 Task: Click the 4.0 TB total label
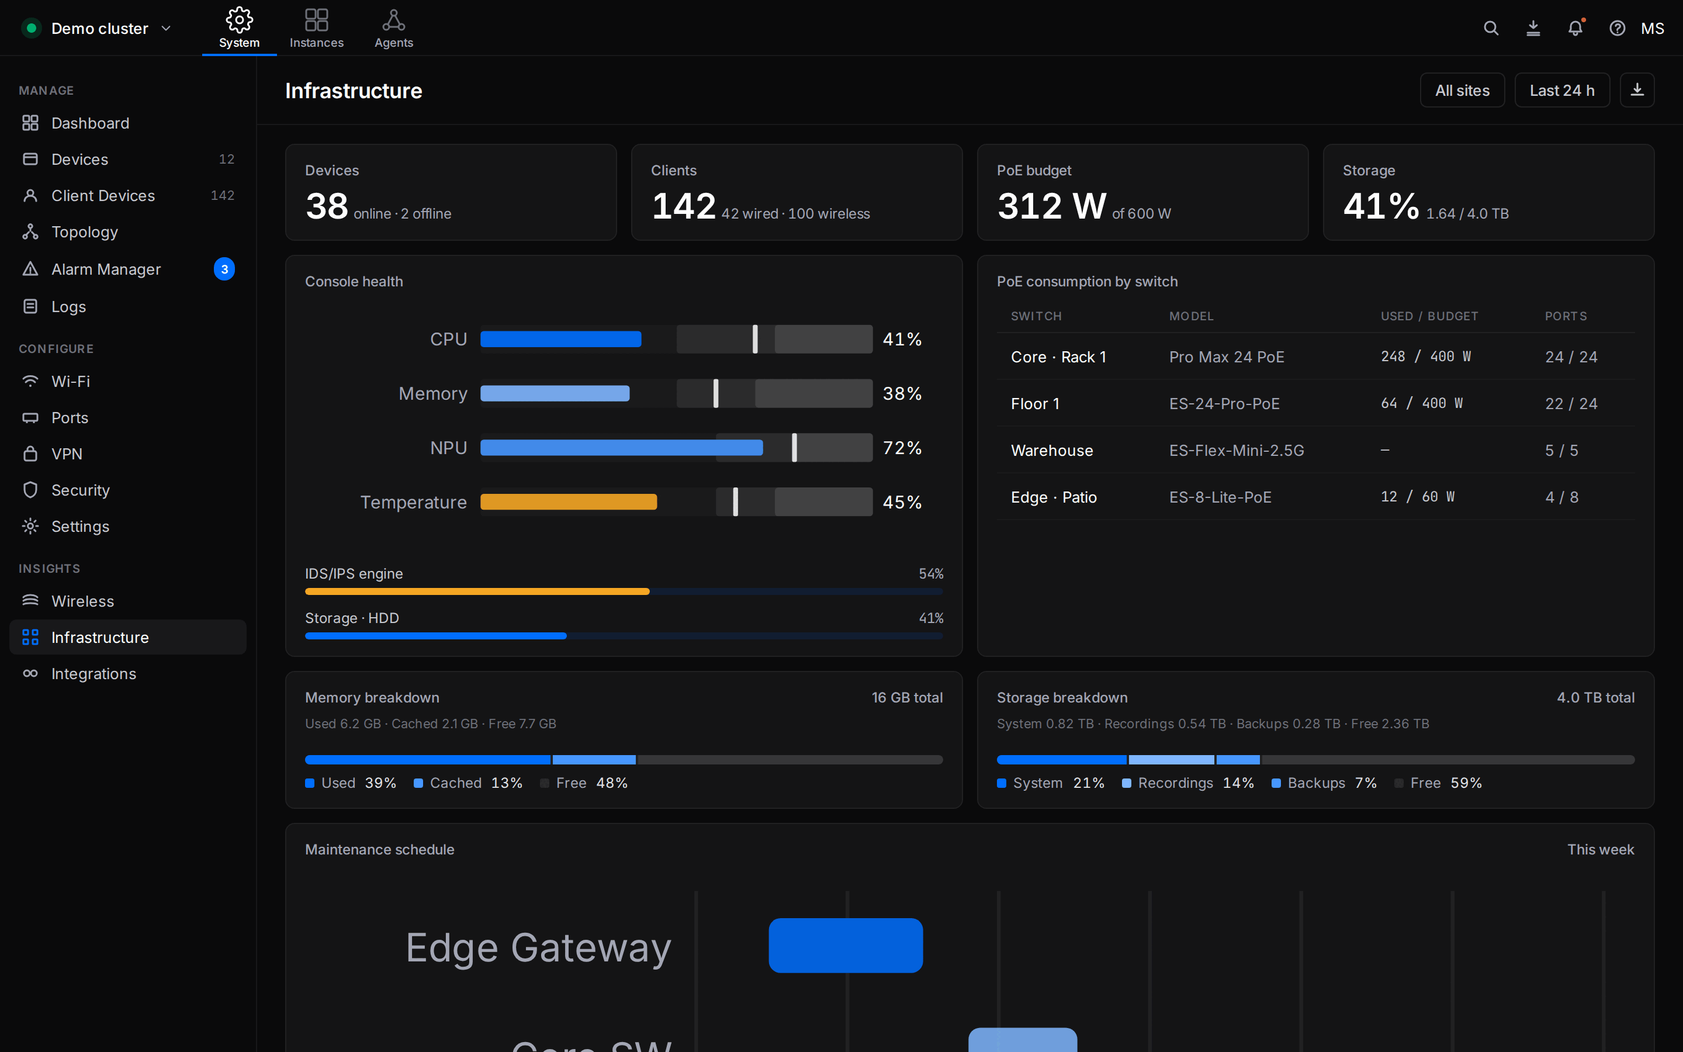tap(1595, 697)
